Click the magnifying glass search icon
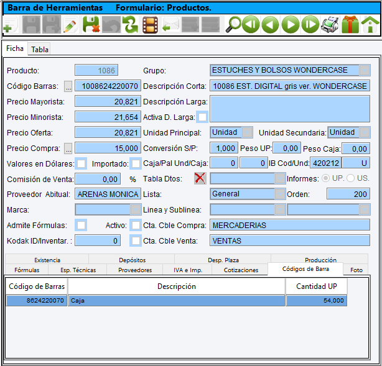The image size is (382, 366). (x=233, y=25)
